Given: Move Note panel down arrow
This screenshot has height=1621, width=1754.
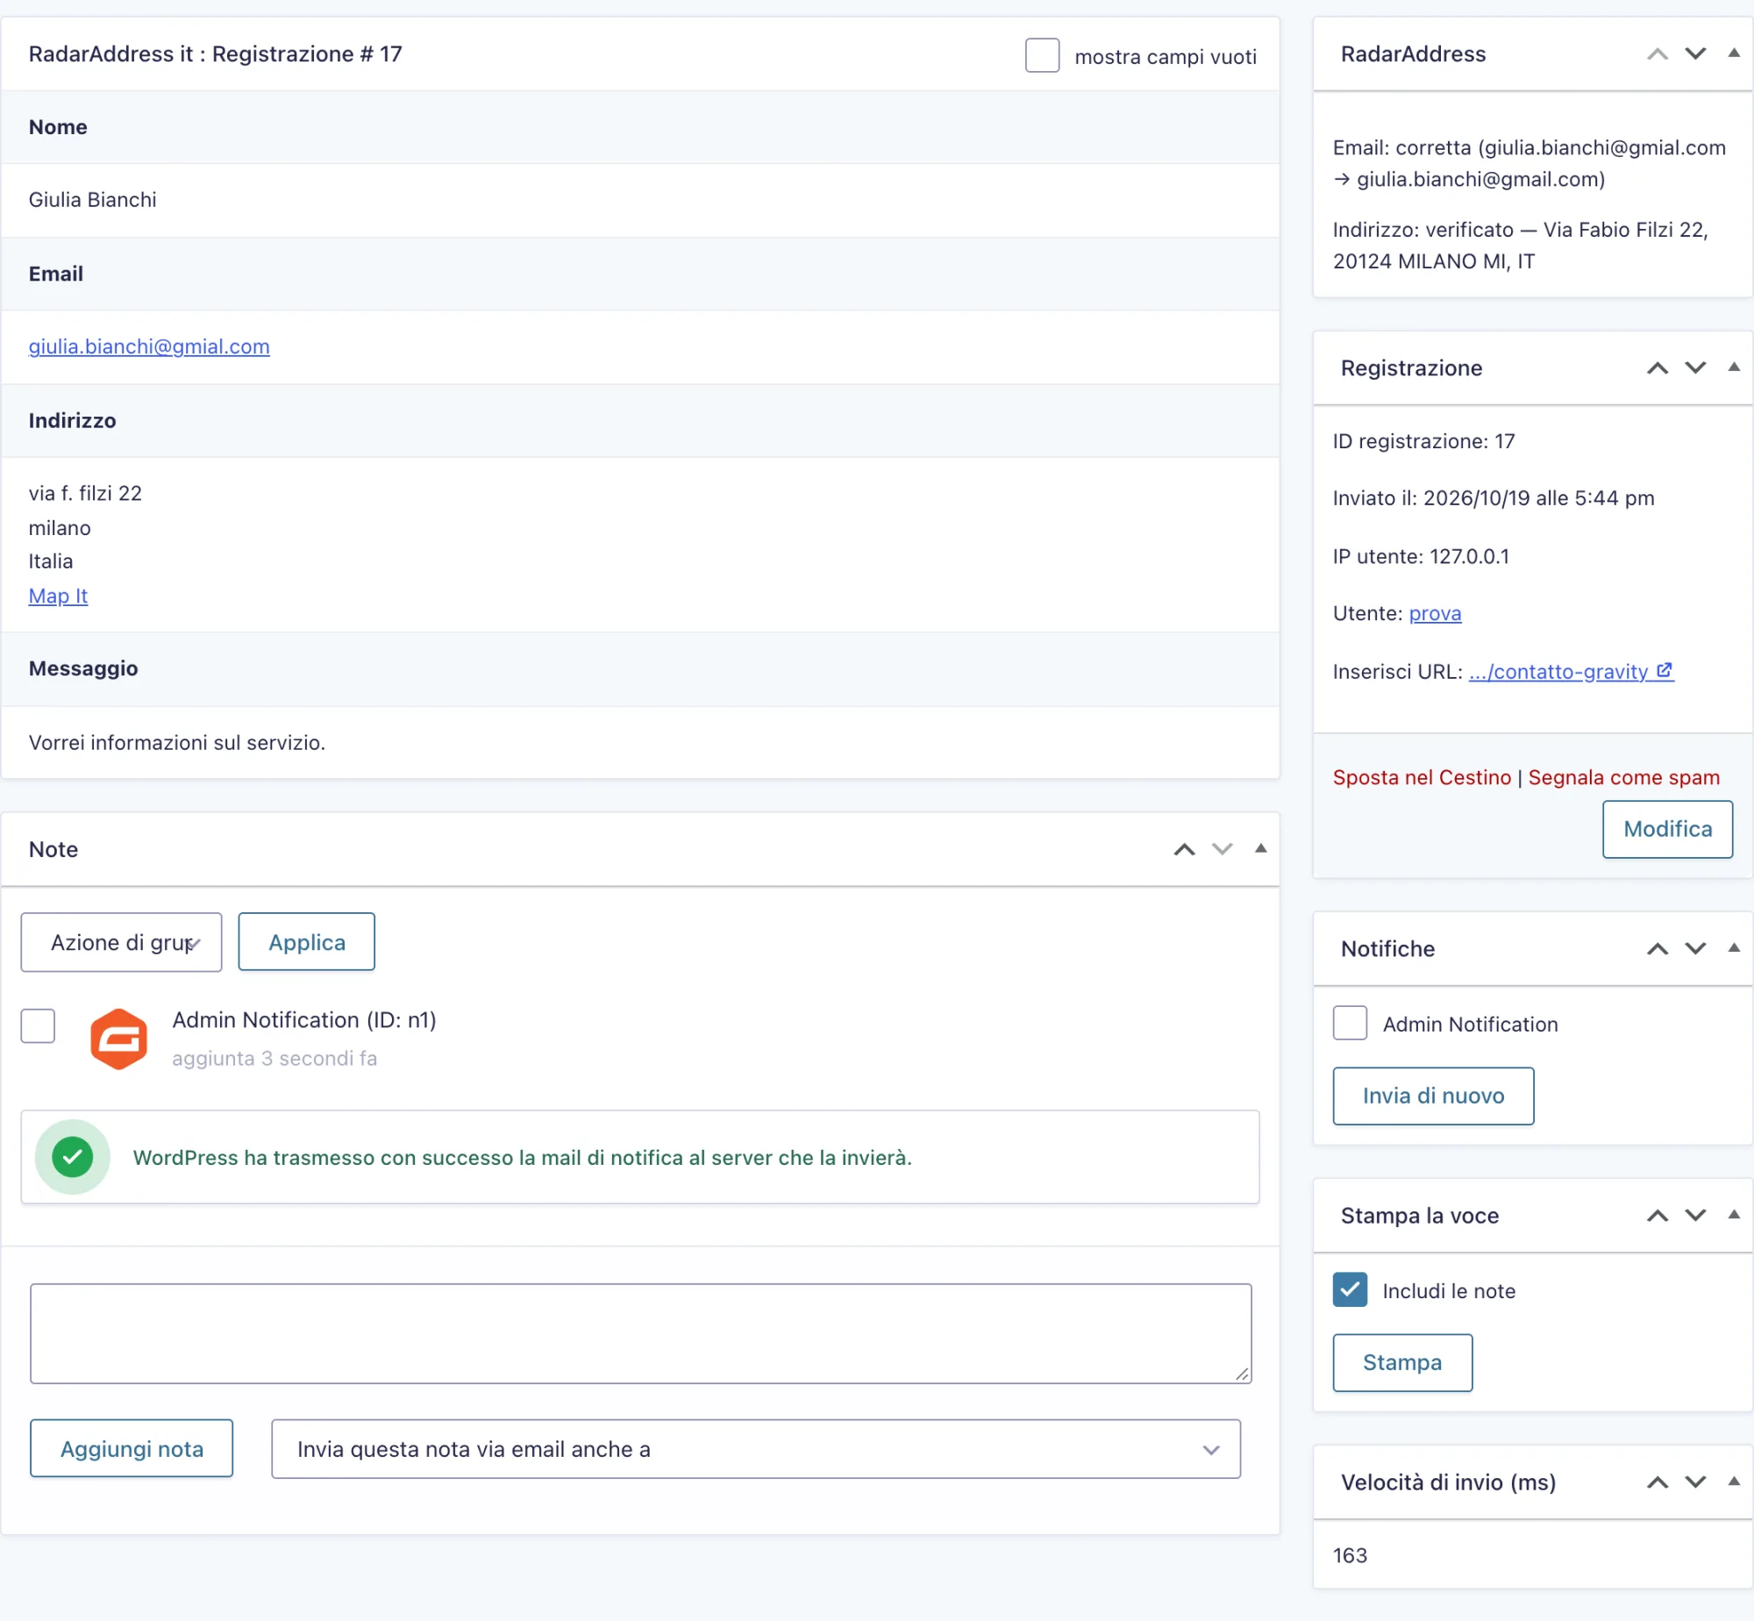Looking at the screenshot, I should (x=1222, y=849).
